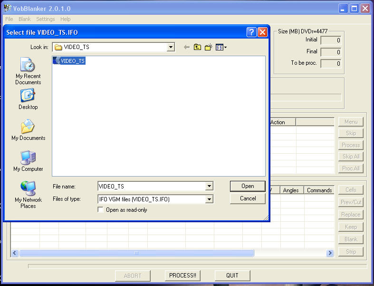Click the Skip All button

coord(351,157)
